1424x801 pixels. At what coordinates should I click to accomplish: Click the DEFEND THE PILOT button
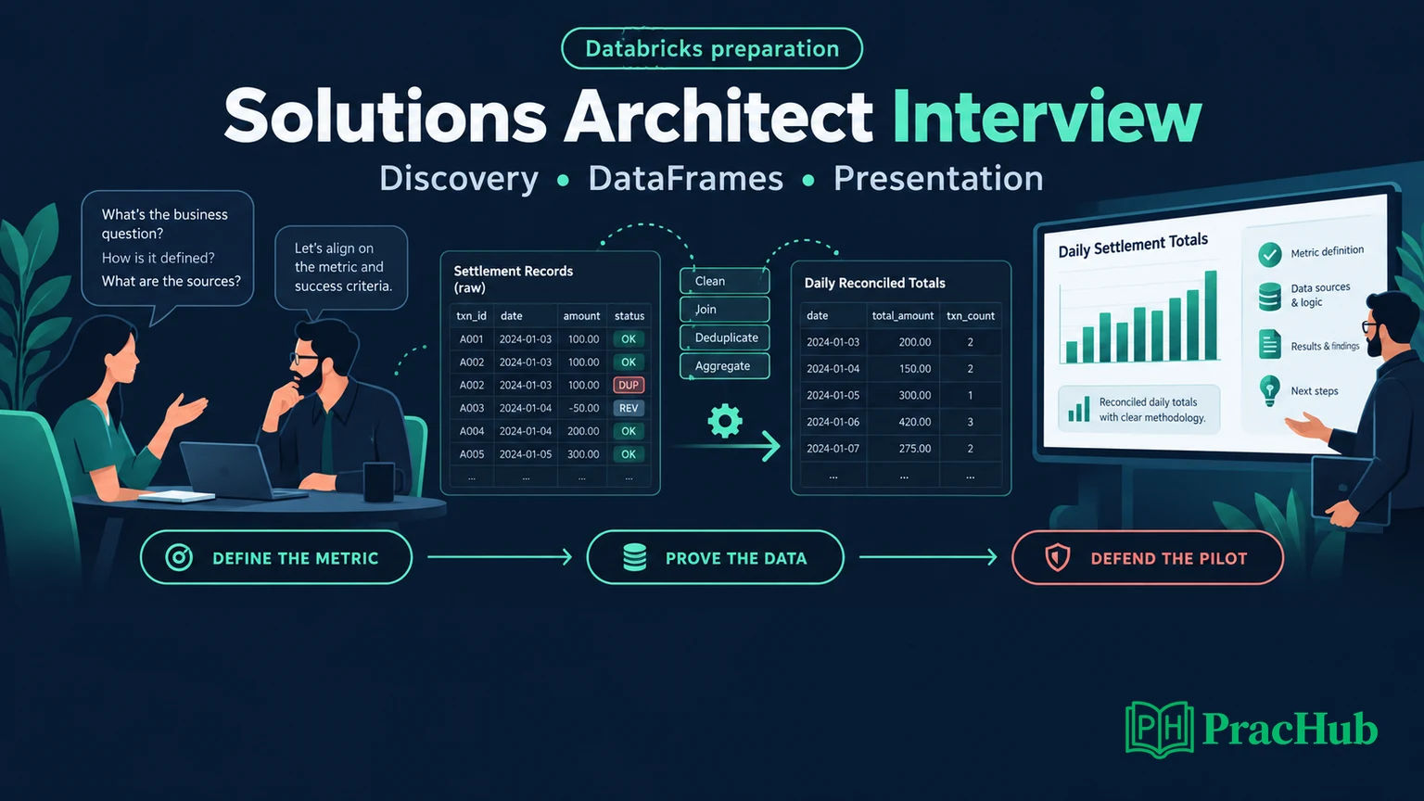(x=1148, y=557)
